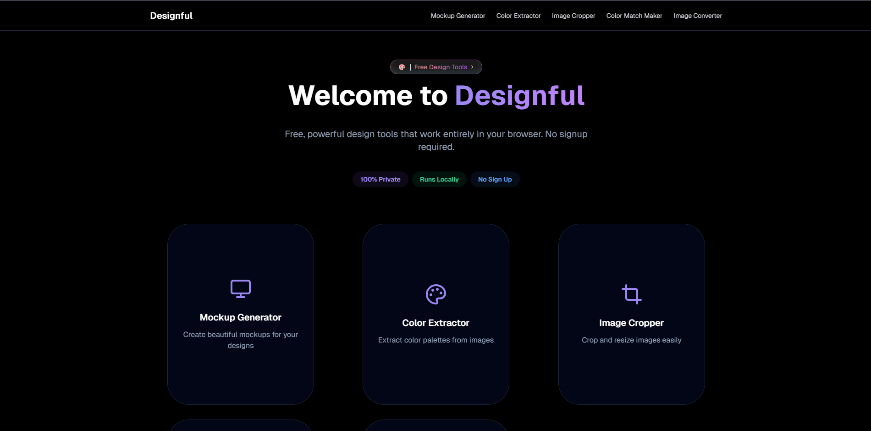Click the small palette emoji in the Free Design Tools pill
The height and width of the screenshot is (431, 871).
pyautogui.click(x=402, y=67)
